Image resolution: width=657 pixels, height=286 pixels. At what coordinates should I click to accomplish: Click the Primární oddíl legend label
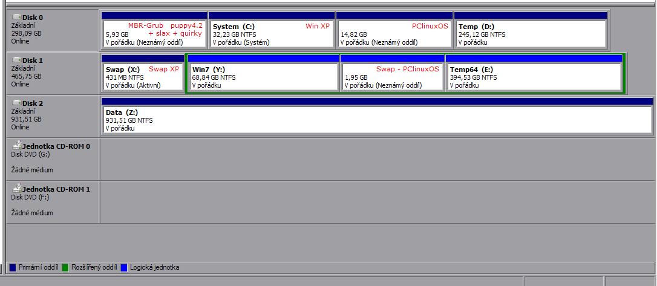tap(38, 267)
